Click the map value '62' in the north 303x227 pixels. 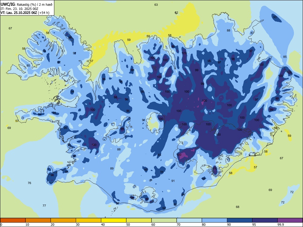click(x=176, y=12)
